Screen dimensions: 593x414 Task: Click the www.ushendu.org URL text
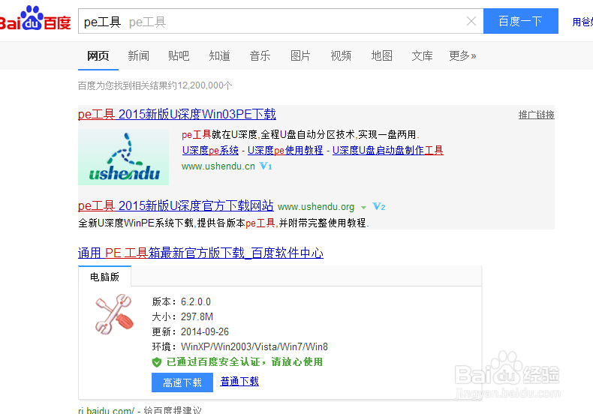point(316,207)
